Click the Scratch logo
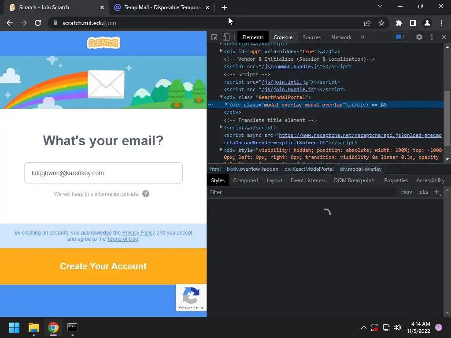This screenshot has height=338, width=451. pyautogui.click(x=103, y=43)
